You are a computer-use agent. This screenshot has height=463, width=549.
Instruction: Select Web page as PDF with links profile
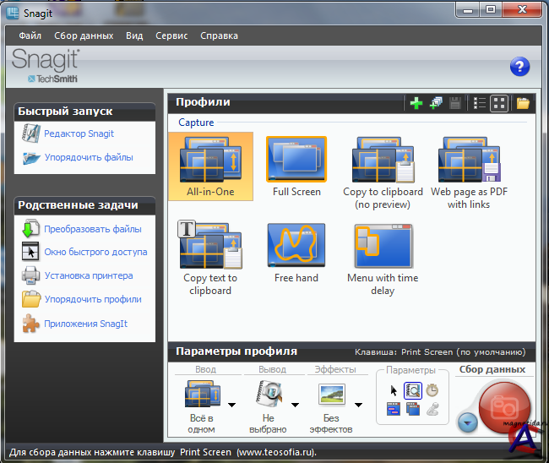coord(469,172)
